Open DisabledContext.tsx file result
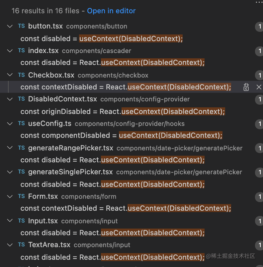 click(x=62, y=99)
